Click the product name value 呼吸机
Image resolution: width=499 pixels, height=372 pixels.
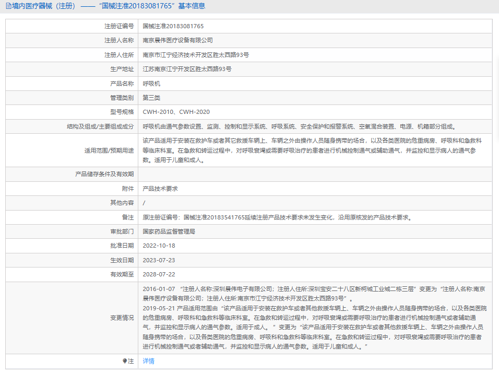(x=151, y=83)
